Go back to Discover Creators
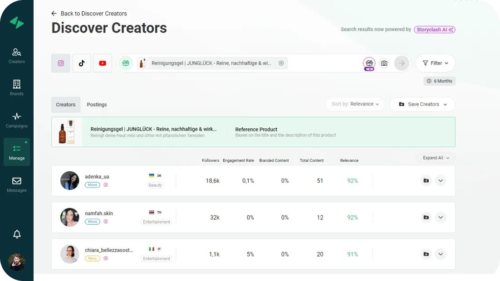500x281 pixels. 89,14
